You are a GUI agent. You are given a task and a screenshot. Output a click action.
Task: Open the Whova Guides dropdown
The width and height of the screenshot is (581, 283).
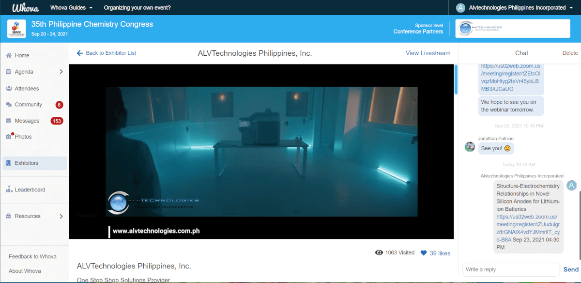72,8
